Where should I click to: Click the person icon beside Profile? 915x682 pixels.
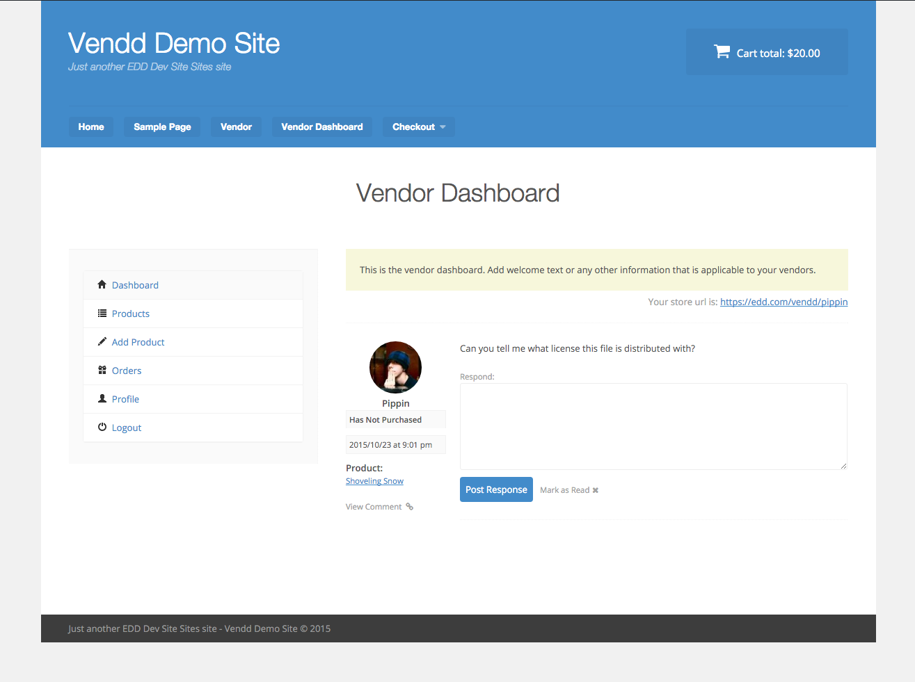[102, 399]
